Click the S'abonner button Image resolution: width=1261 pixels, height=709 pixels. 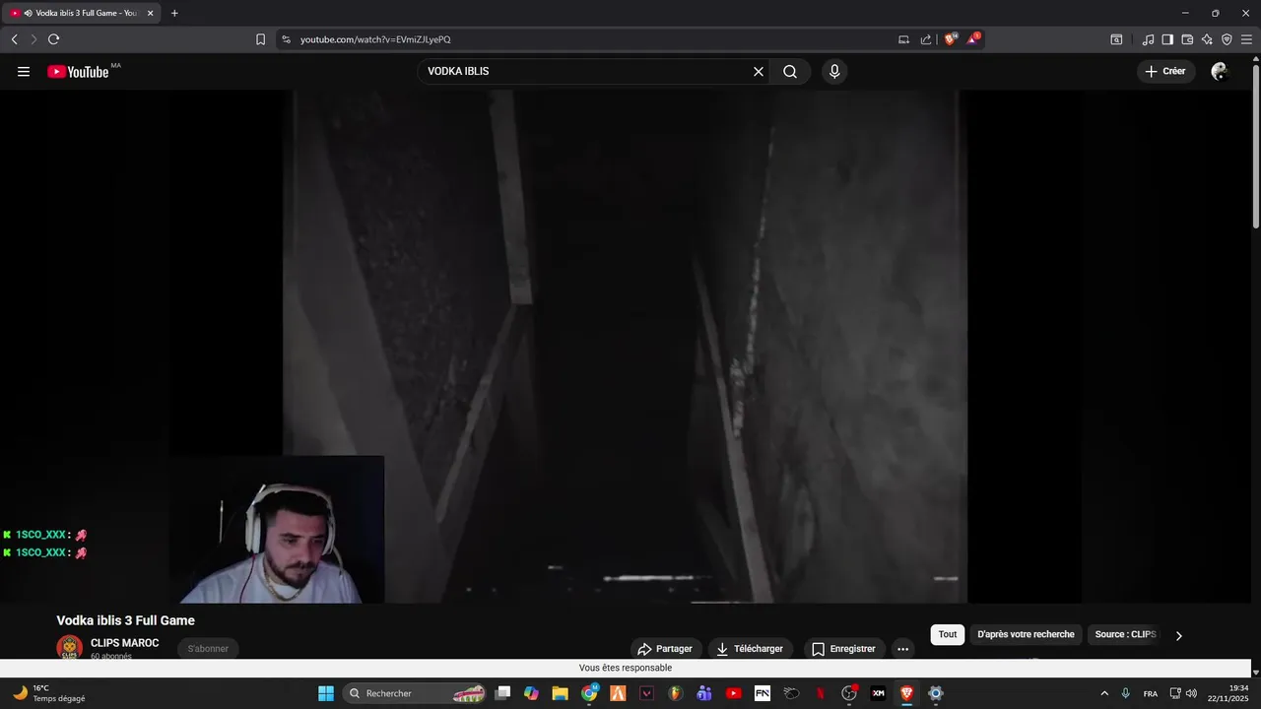click(208, 648)
